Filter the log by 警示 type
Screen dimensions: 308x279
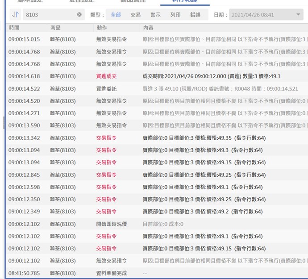pos(155,15)
